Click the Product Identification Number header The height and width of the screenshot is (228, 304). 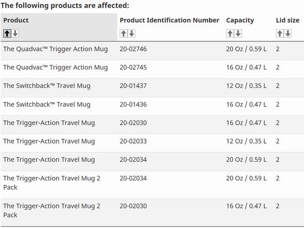tap(170, 20)
